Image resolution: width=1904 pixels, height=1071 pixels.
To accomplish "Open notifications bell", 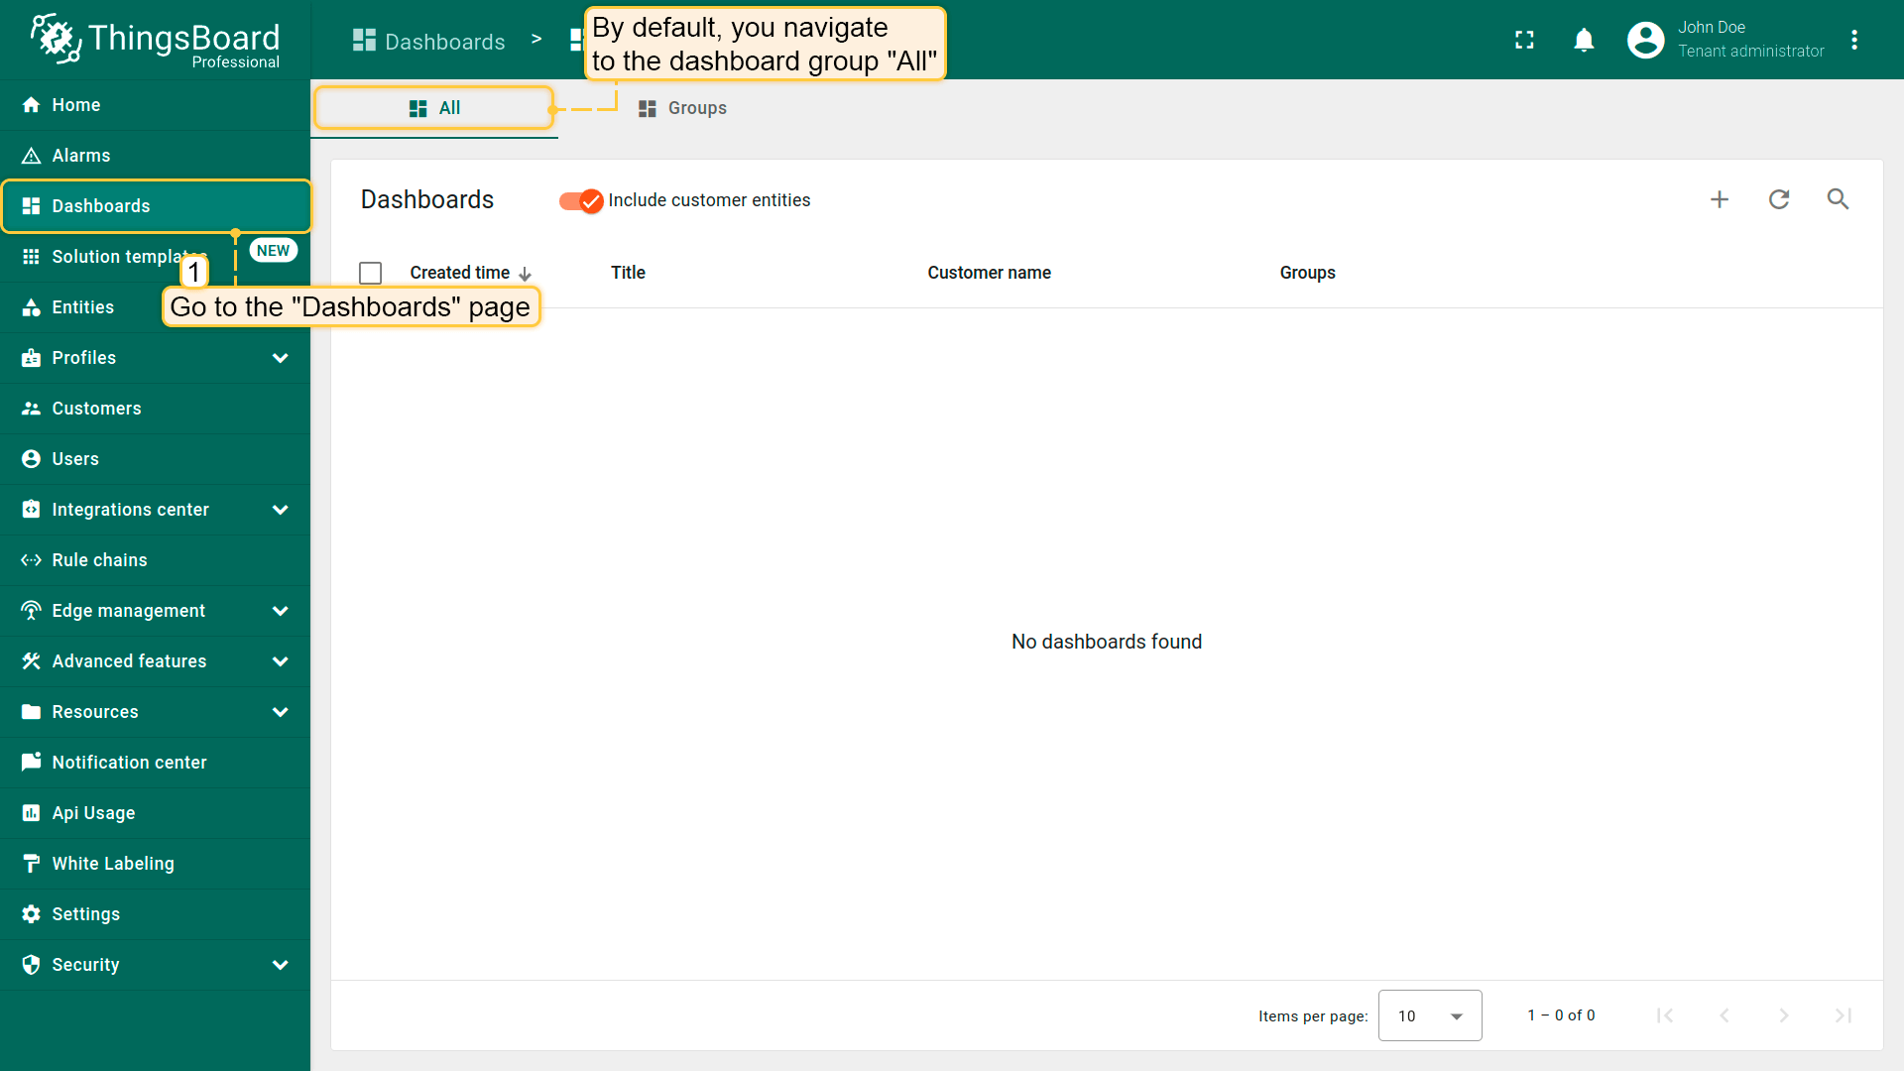I will coord(1584,40).
